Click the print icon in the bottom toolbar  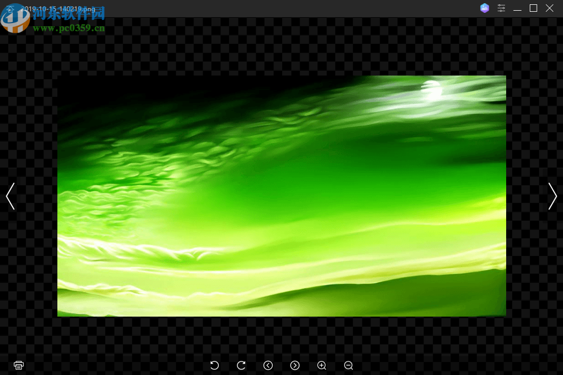pyautogui.click(x=19, y=365)
